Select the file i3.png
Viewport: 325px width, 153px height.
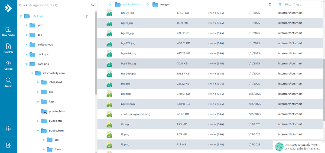pyautogui.click(x=125, y=144)
